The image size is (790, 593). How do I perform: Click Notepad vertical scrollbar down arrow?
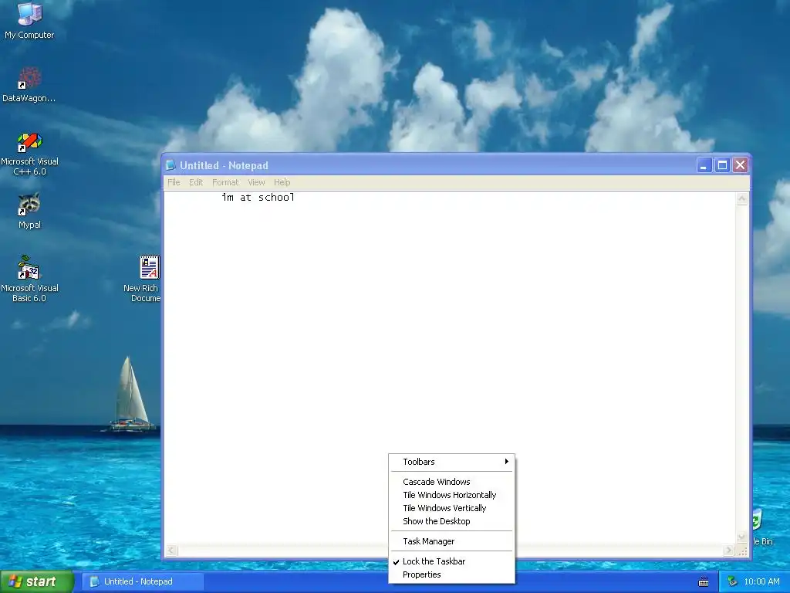pos(741,537)
